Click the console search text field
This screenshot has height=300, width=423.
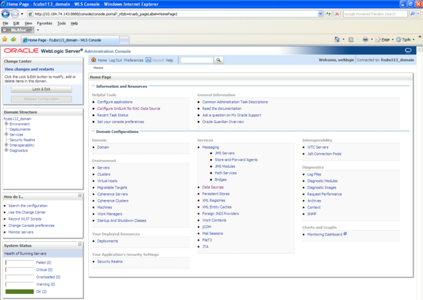click(x=197, y=60)
